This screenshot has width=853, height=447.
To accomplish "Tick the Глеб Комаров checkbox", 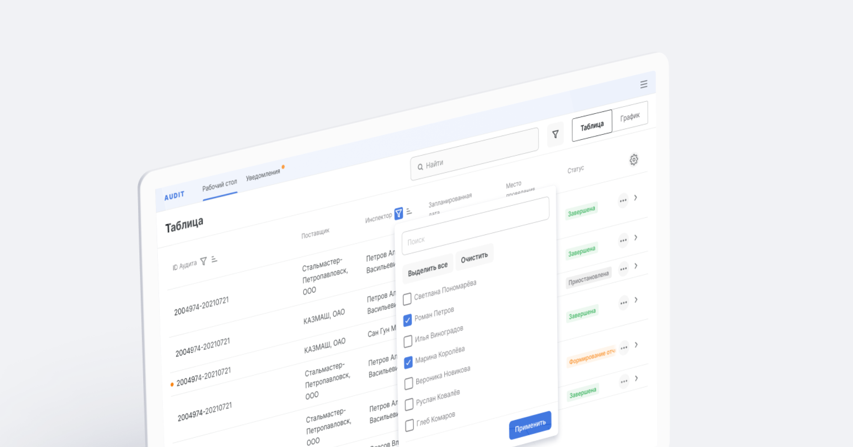I will tap(409, 425).
